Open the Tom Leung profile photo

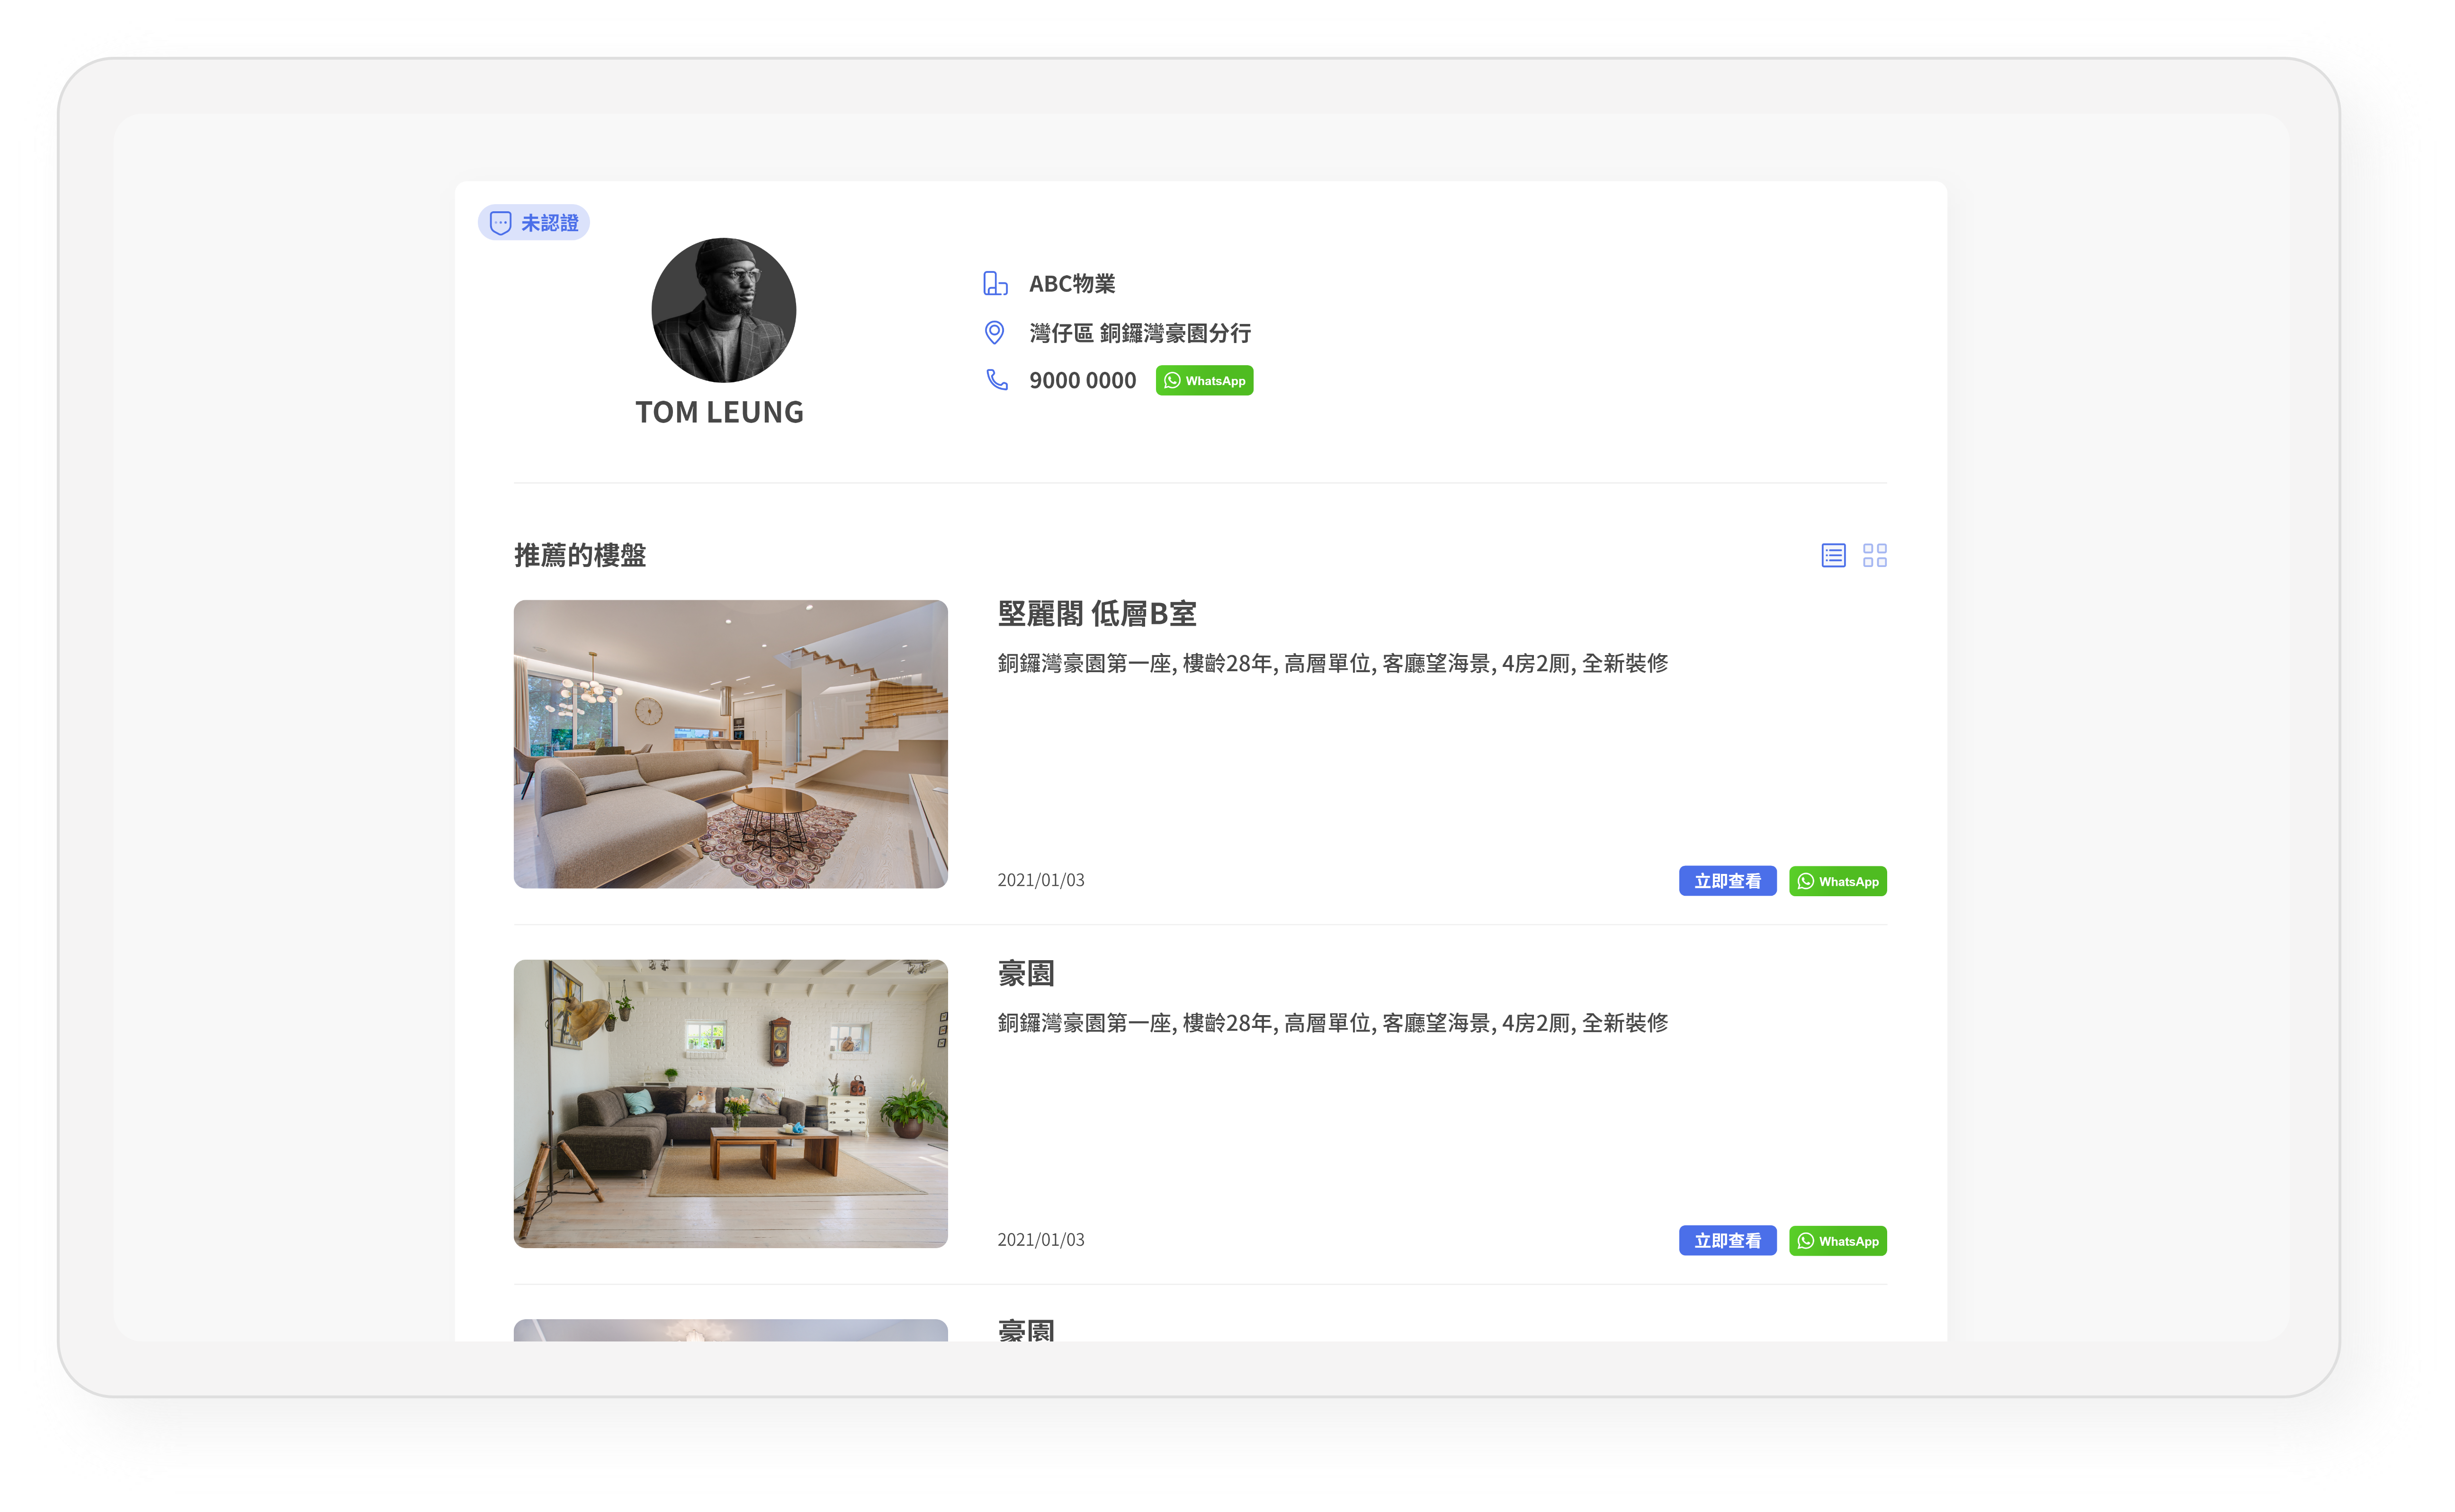click(724, 310)
